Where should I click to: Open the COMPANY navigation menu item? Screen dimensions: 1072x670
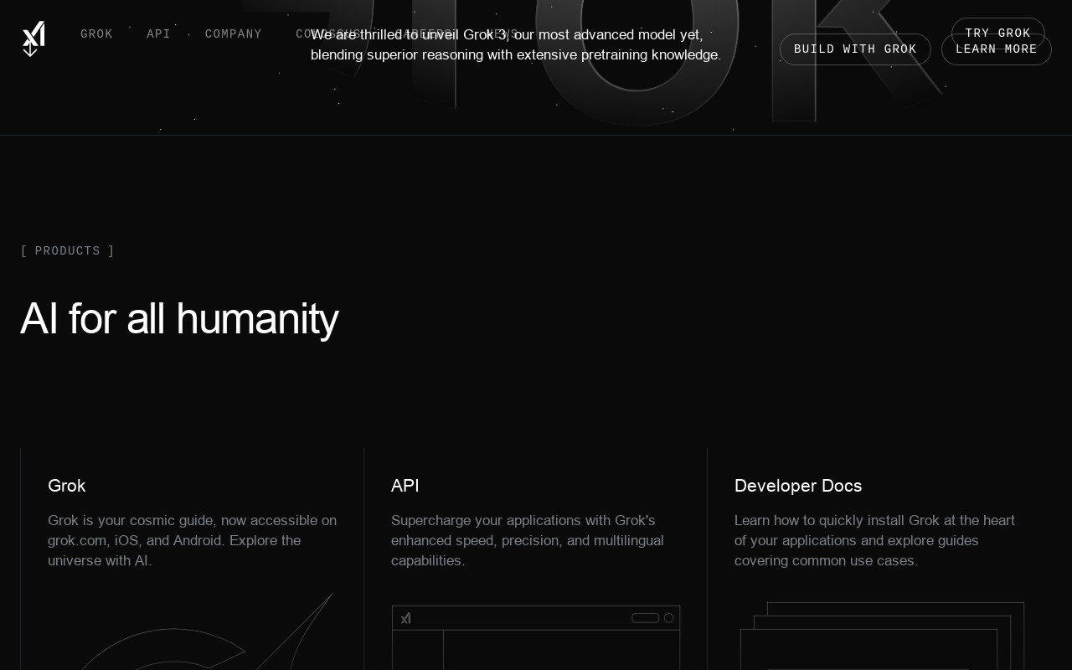pyautogui.click(x=233, y=34)
